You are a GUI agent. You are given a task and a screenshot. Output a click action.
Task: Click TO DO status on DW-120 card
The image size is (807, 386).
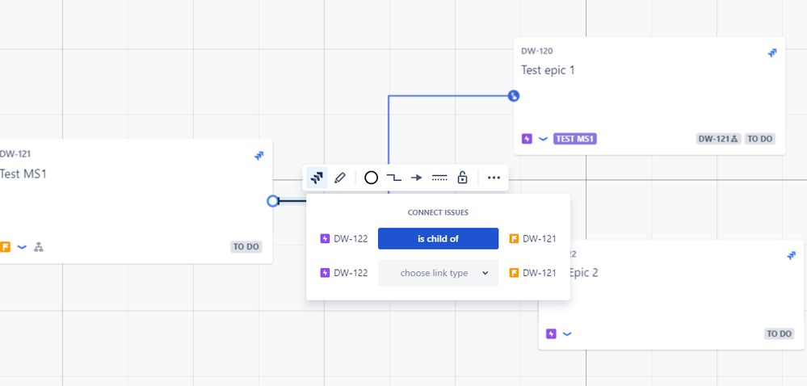pyautogui.click(x=759, y=139)
